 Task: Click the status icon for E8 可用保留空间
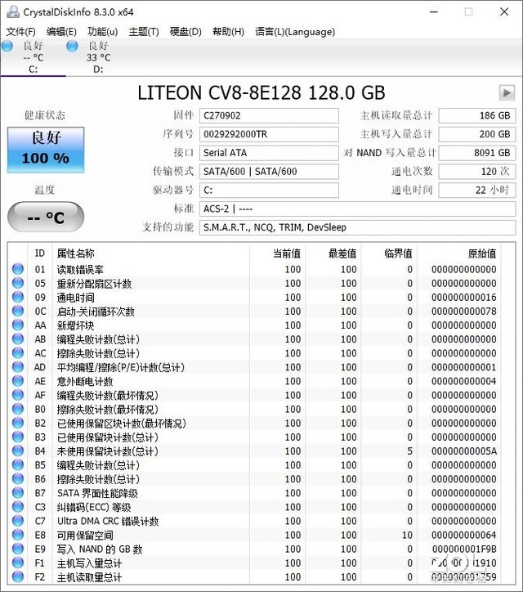[x=18, y=534]
